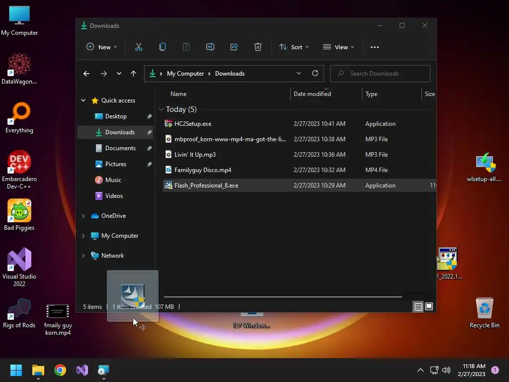Click the Cut scissors icon
The image size is (509, 382).
pyautogui.click(x=139, y=47)
